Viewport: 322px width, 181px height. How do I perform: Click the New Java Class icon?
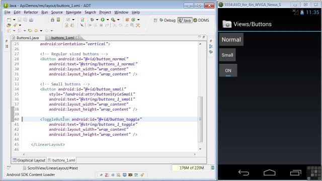coord(133,20)
